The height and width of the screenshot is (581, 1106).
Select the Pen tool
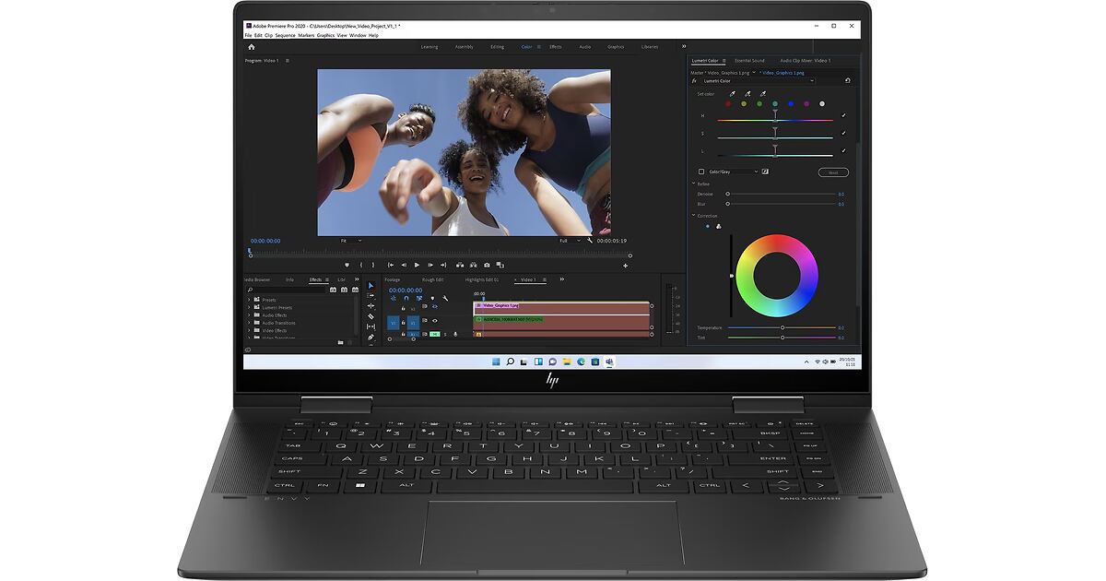(x=371, y=337)
